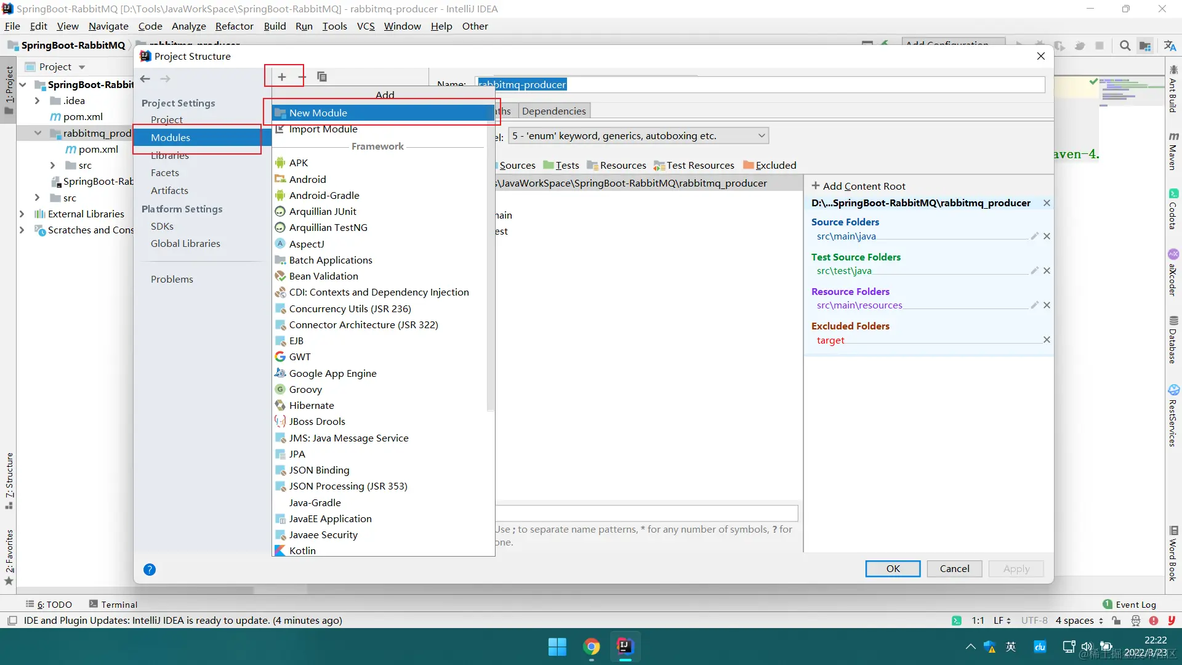Click the copy module icon
Screen dimensions: 1182x665
click(x=321, y=77)
